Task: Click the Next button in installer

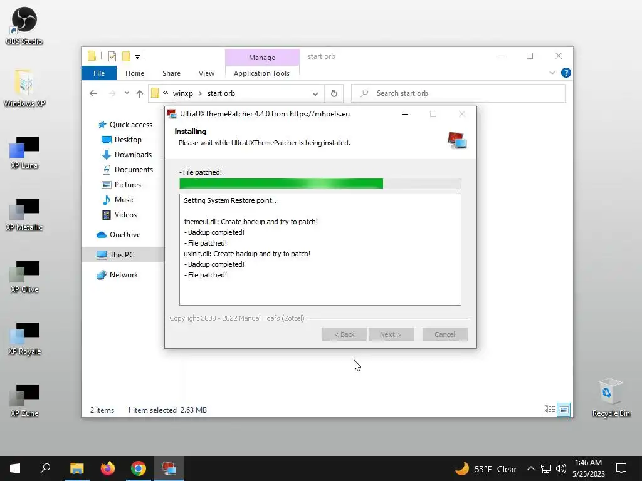Action: coord(391,334)
